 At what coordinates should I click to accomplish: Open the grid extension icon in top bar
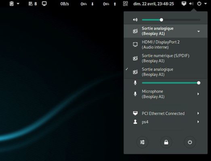point(125,4)
